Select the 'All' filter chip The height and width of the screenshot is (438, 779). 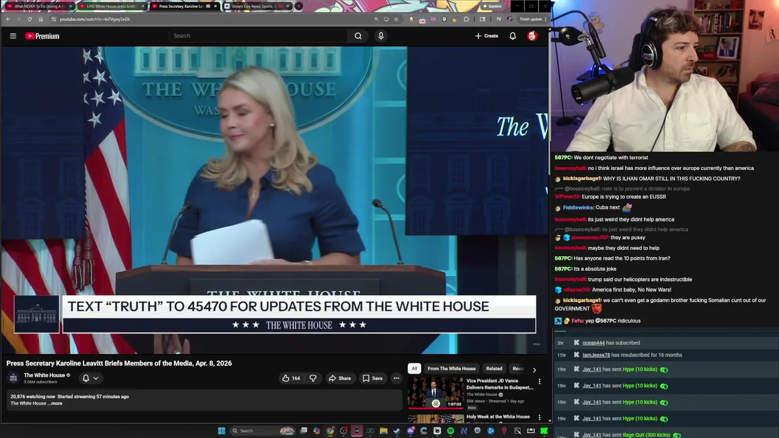click(x=414, y=369)
